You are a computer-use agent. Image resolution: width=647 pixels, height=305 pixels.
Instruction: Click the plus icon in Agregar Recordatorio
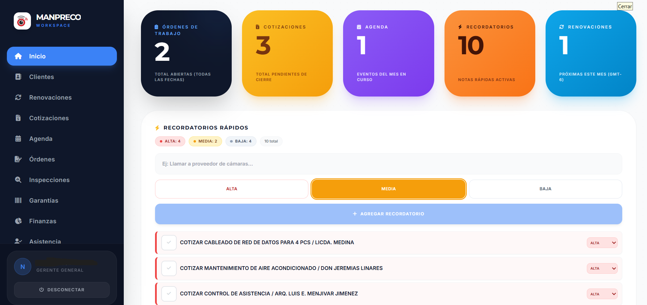click(x=355, y=214)
